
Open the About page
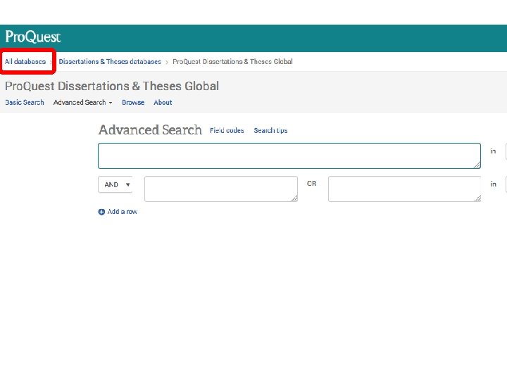[163, 103]
